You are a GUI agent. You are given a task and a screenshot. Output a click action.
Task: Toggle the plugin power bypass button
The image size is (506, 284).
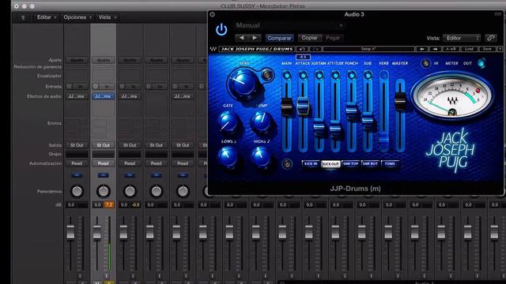click(x=221, y=30)
